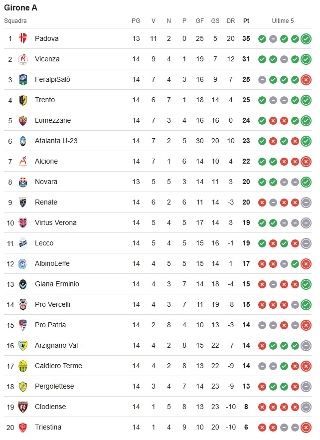Sort by the Pt column header
Viewport: 320px width, 440px height.
[x=246, y=21]
